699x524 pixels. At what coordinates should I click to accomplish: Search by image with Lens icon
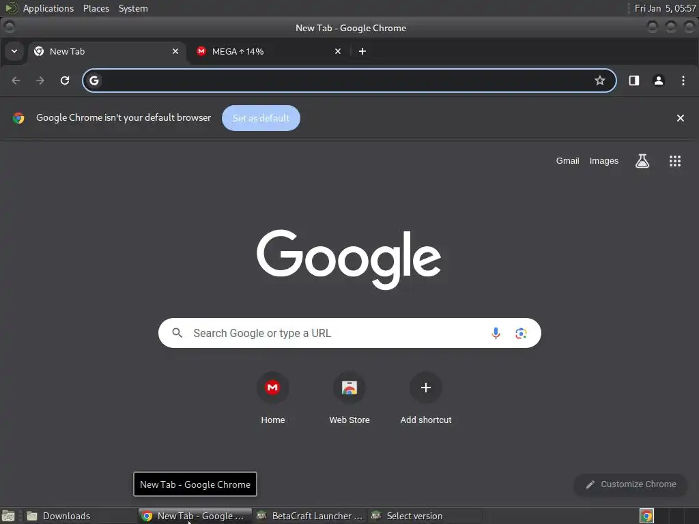coord(521,333)
